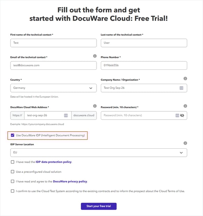Click the 'docuware.cloud' suffix text
This screenshot has width=203, height=216.
84,115
